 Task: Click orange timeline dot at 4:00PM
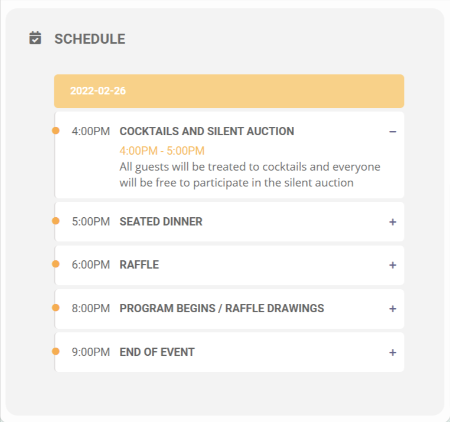(56, 131)
